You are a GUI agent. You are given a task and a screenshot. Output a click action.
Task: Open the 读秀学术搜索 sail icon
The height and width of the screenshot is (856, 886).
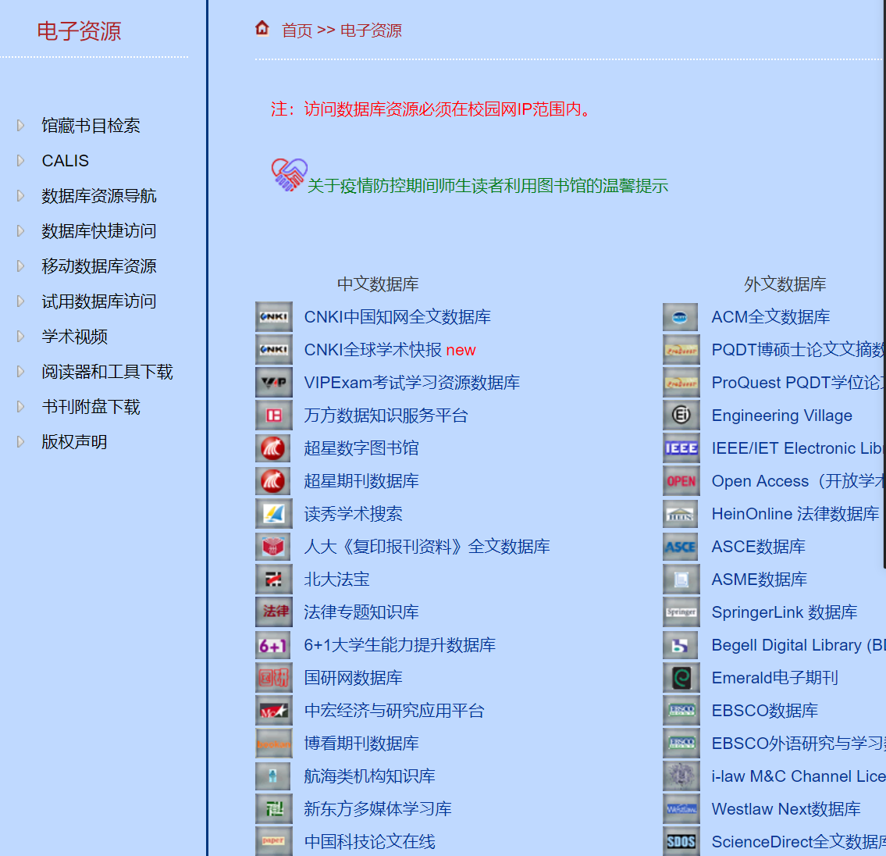coord(274,513)
